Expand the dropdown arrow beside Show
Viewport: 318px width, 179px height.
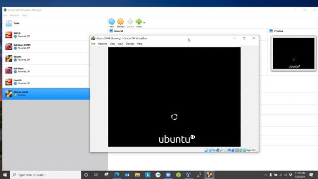click(x=144, y=23)
